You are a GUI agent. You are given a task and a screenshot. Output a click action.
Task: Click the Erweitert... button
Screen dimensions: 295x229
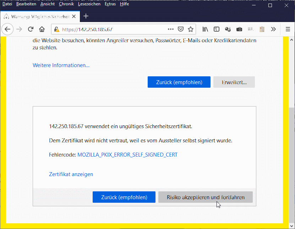coord(234,82)
